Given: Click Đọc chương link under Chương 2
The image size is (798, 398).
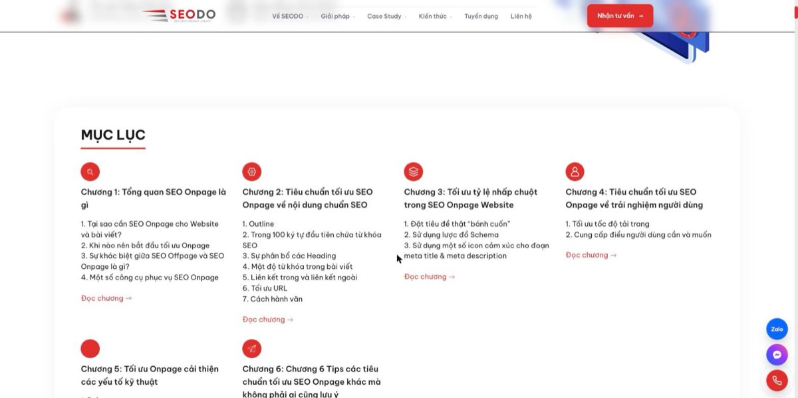Looking at the screenshot, I should 268,319.
